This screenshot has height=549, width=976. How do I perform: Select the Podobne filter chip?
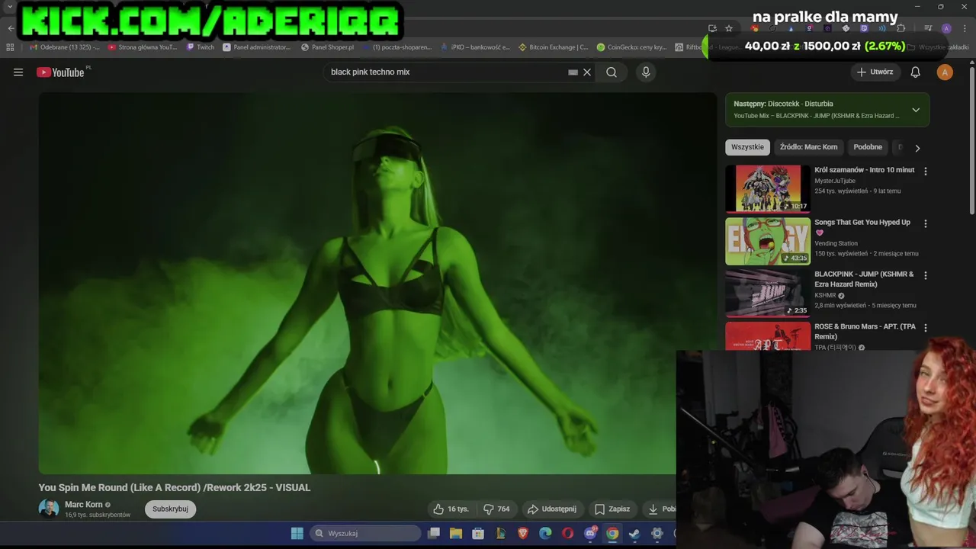(x=868, y=147)
